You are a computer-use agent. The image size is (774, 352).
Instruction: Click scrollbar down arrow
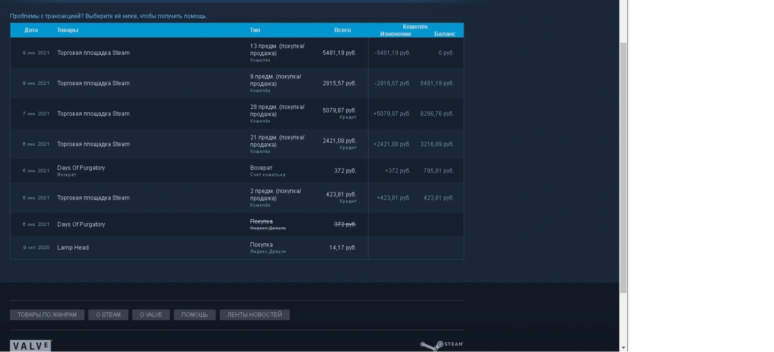623,348
